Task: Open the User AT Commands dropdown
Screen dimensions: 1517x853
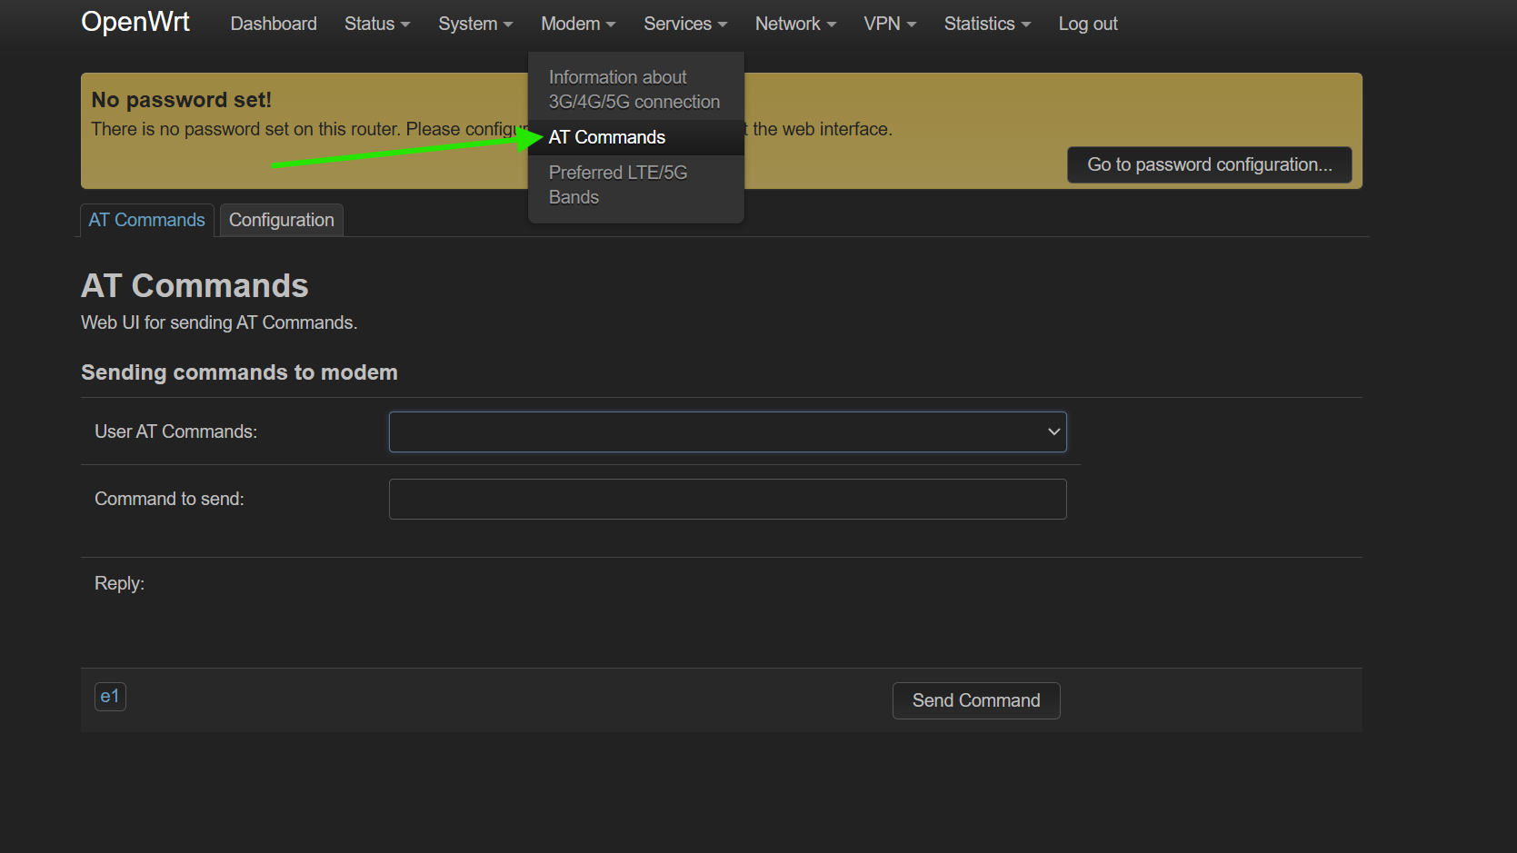Action: [x=727, y=431]
